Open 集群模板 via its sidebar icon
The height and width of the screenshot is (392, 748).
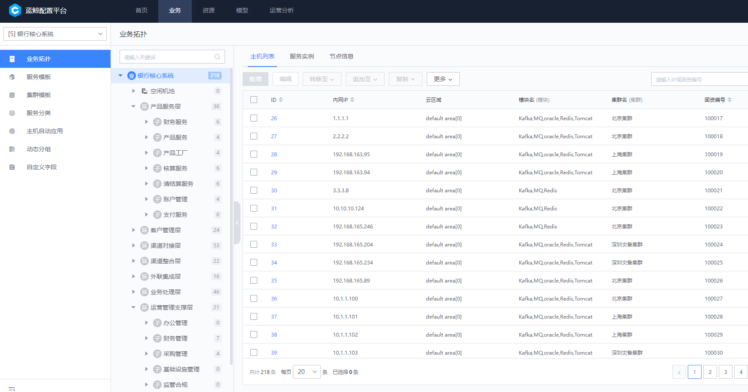[12, 95]
